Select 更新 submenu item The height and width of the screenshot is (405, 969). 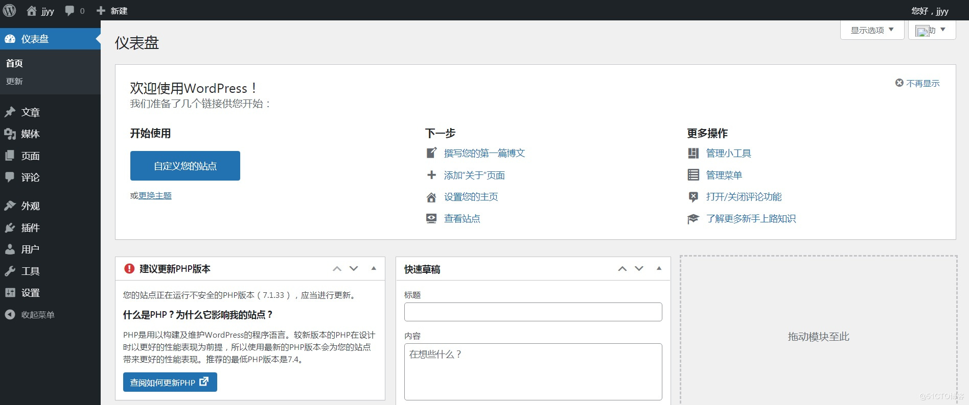pyautogui.click(x=14, y=81)
